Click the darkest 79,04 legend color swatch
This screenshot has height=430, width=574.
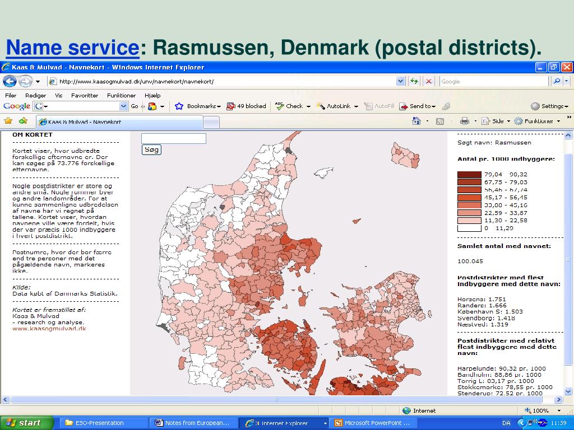click(x=469, y=175)
